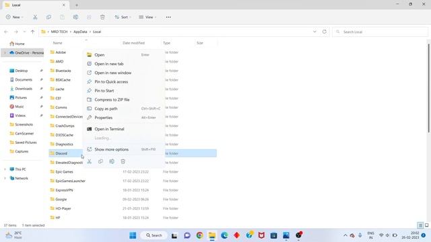Select the BlueStacks folder

click(x=61, y=71)
